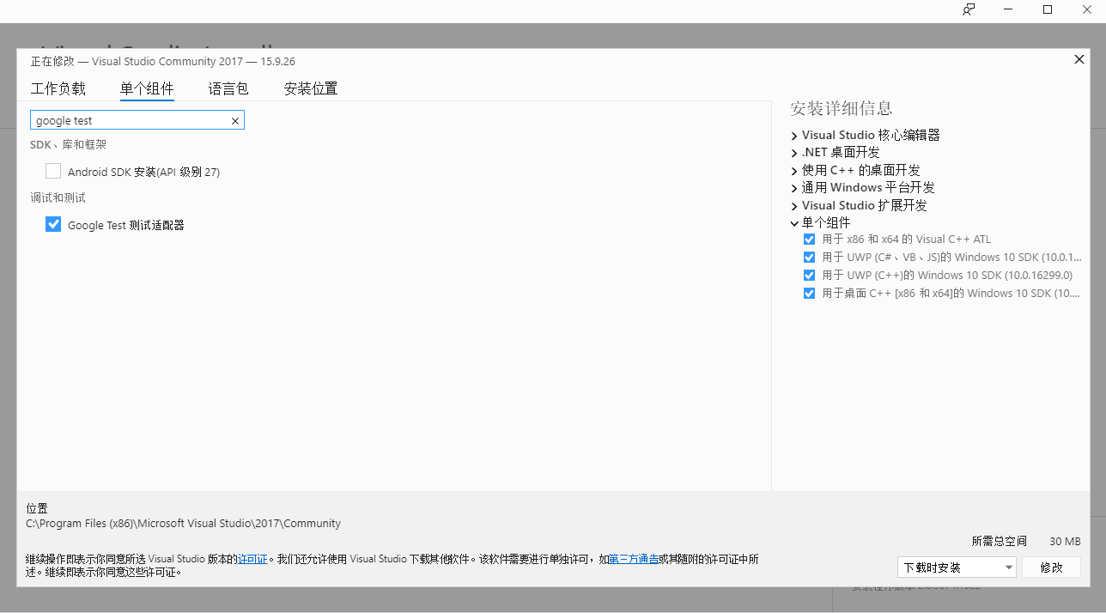The width and height of the screenshot is (1106, 613).
Task: Expand .NET 桌面开发 details
Action: (794, 153)
